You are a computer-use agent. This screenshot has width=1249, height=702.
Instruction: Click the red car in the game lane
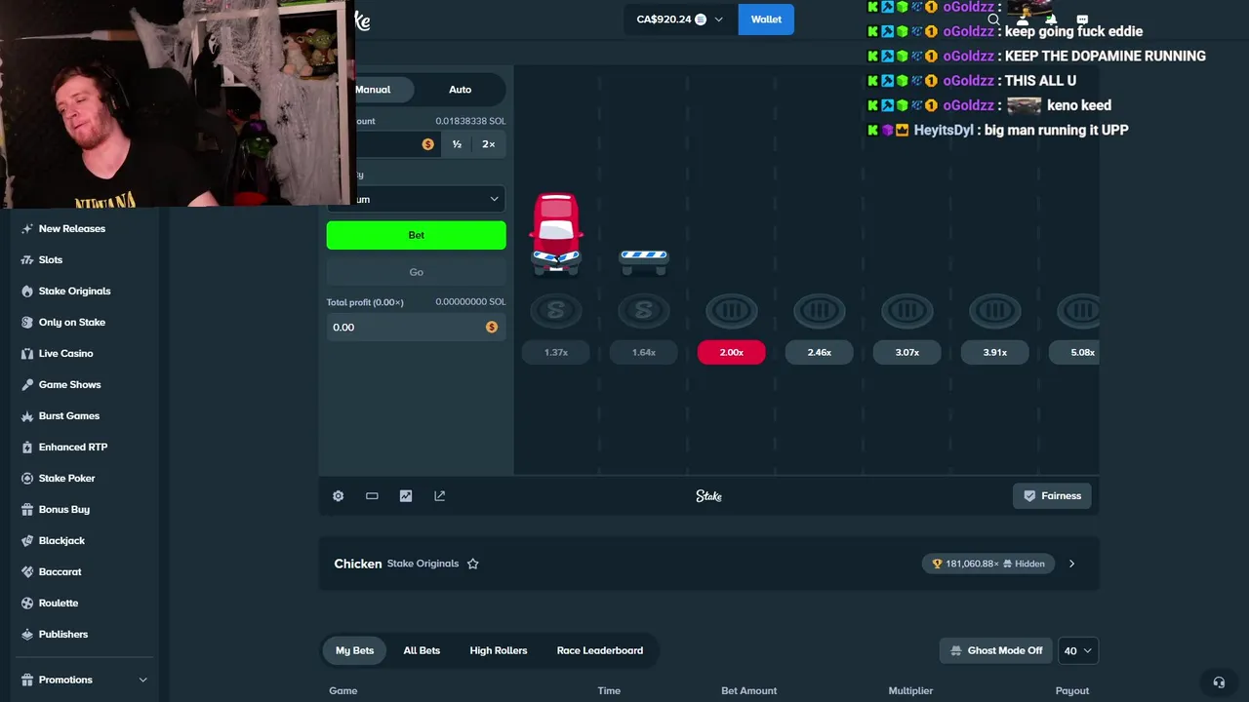[556, 232]
